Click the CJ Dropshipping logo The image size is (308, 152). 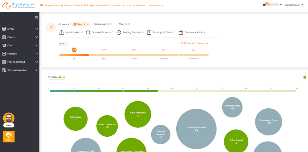coord(19,5)
